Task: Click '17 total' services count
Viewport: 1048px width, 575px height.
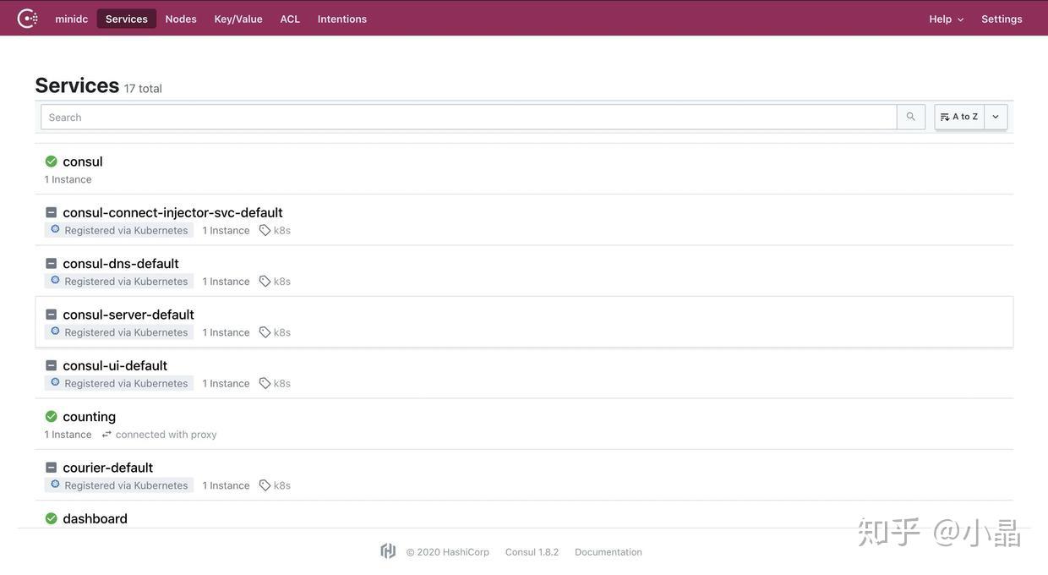Action: [x=143, y=88]
